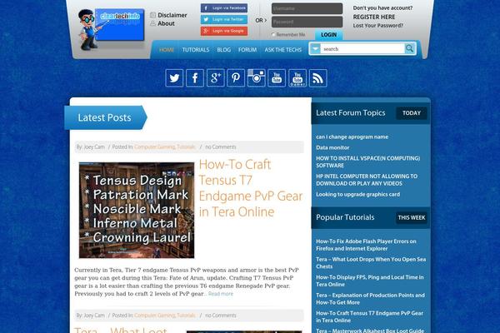500x333 pixels.
Task: Open the THIS WEEK tutorials filter
Action: (x=412, y=217)
